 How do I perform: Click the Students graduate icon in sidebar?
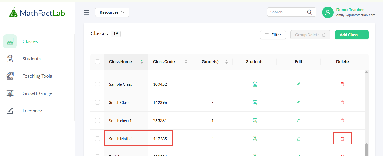[x=10, y=59]
